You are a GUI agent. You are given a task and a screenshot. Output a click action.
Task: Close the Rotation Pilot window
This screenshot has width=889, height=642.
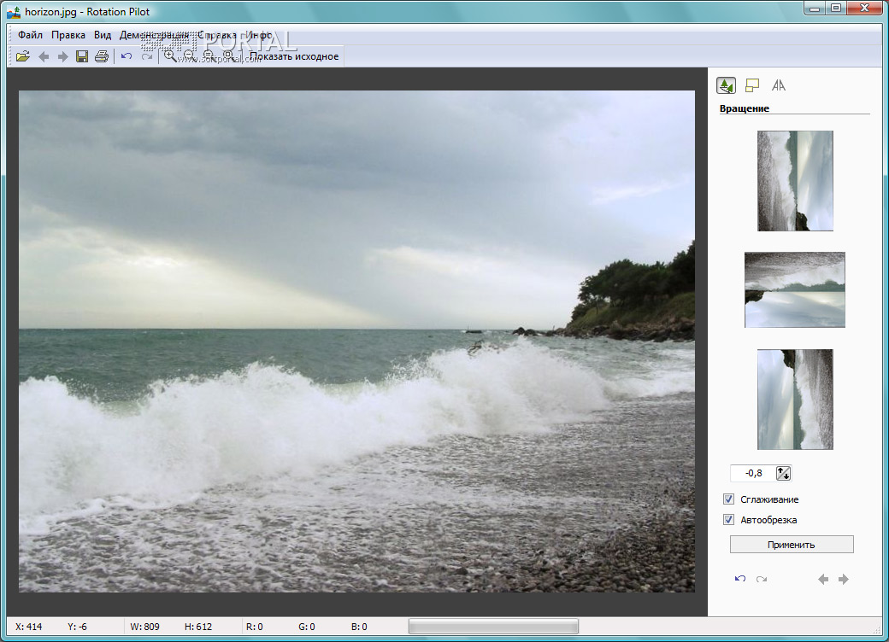pos(865,8)
